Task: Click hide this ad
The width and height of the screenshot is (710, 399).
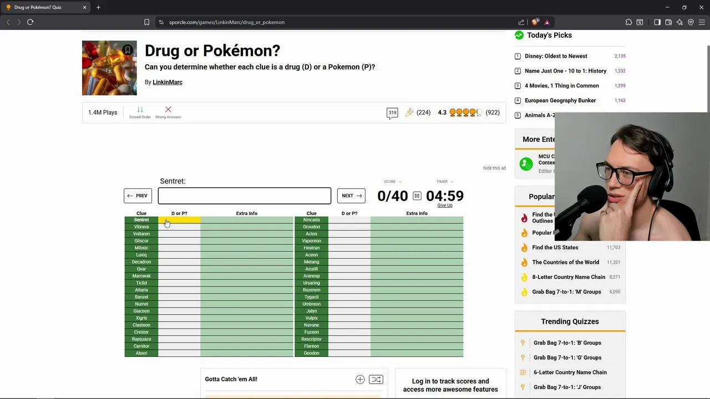Action: (494, 168)
